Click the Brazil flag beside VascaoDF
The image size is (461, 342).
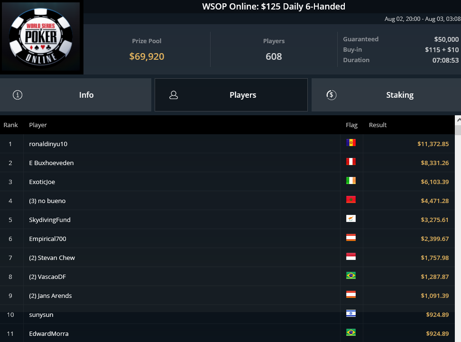351,276
